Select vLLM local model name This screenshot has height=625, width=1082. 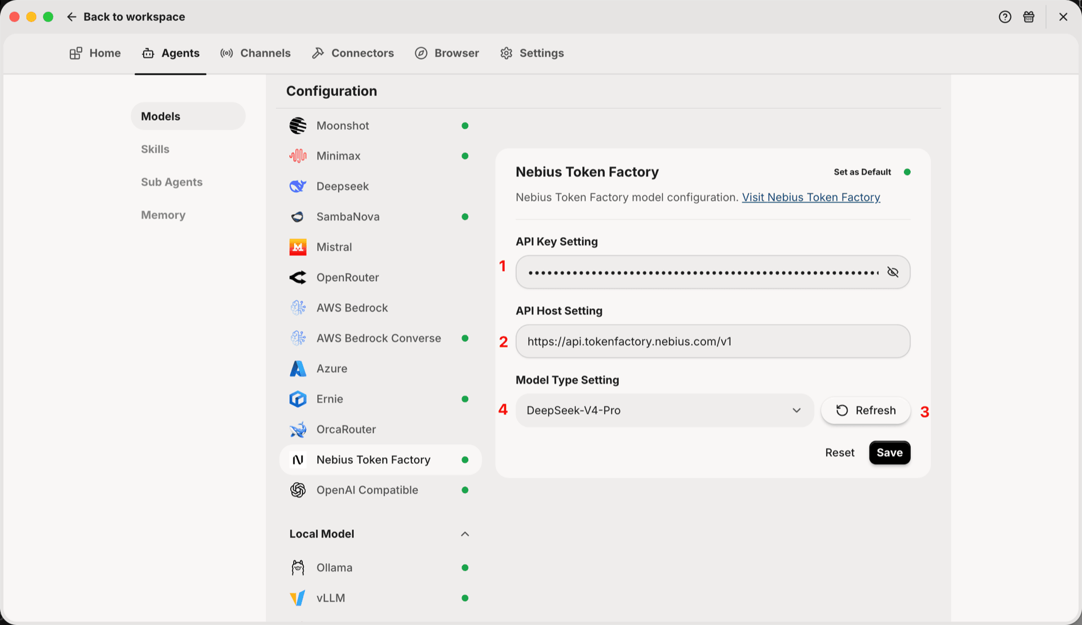pos(331,598)
